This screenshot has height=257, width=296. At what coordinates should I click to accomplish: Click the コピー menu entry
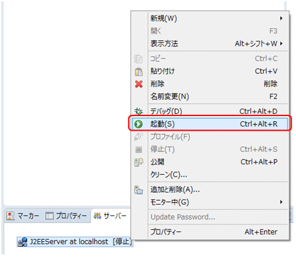(210, 59)
